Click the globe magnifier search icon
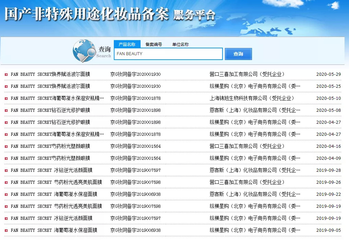The height and width of the screenshot is (240, 349). click(84, 51)
